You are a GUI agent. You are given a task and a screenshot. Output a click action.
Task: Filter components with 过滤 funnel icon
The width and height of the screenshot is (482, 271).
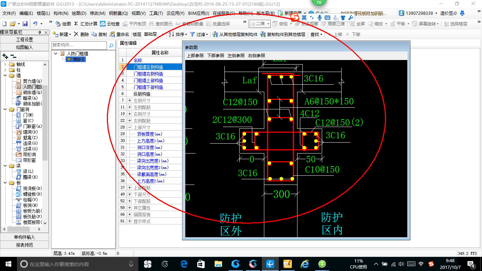[198, 34]
